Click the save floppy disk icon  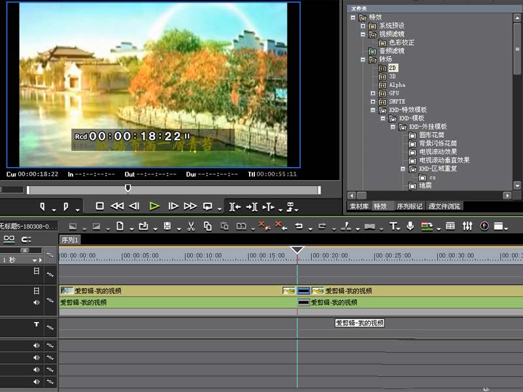167,226
